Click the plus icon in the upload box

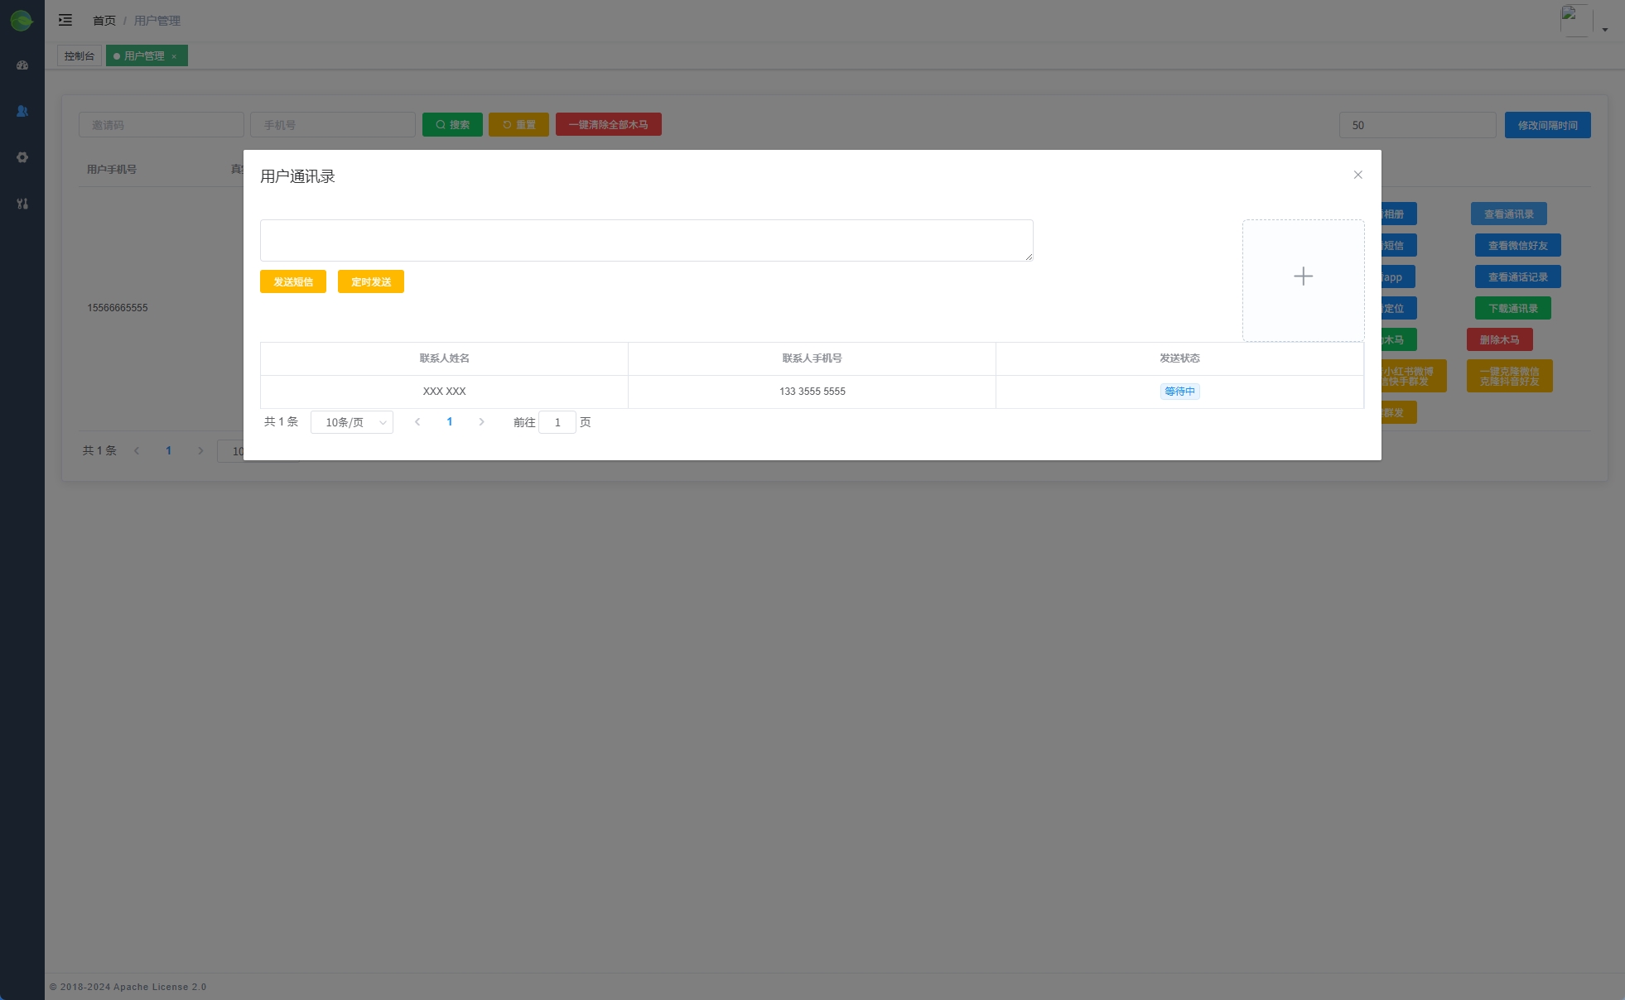(x=1303, y=276)
